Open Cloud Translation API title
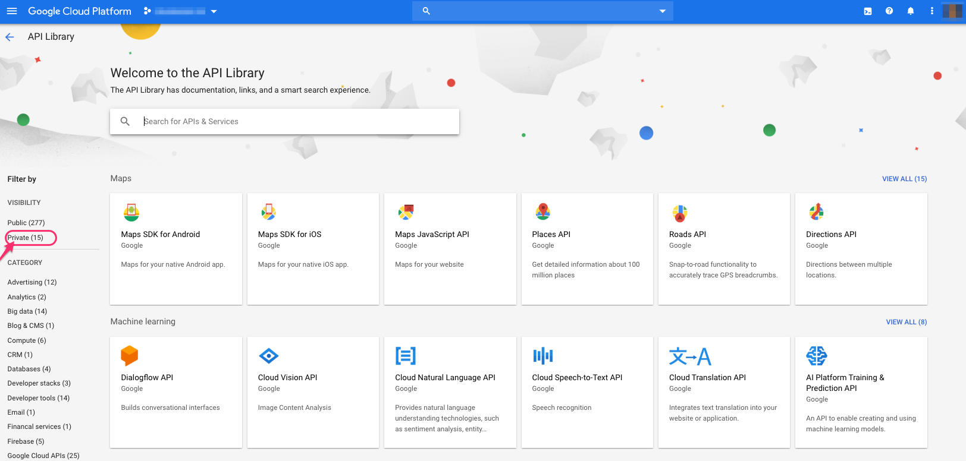Viewport: 966px width, 461px height. [708, 377]
